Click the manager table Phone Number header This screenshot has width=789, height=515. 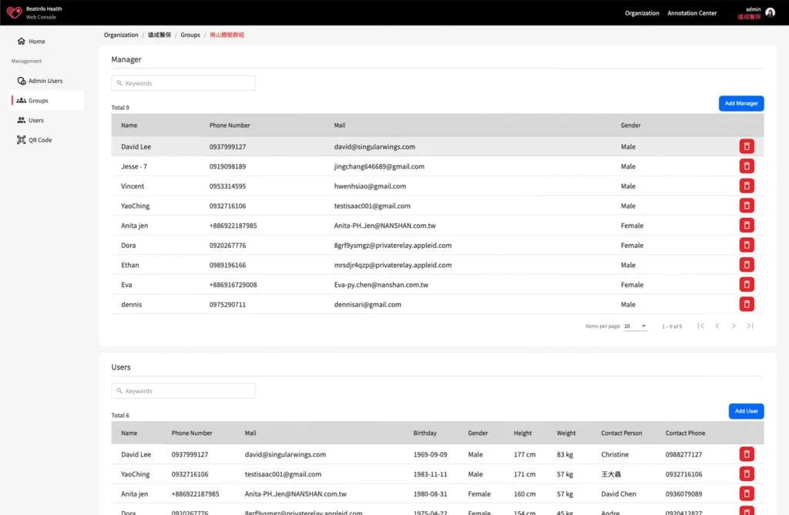(230, 125)
